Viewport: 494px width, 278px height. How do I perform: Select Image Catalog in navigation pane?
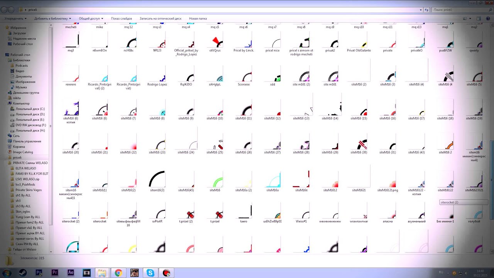coord(20,152)
